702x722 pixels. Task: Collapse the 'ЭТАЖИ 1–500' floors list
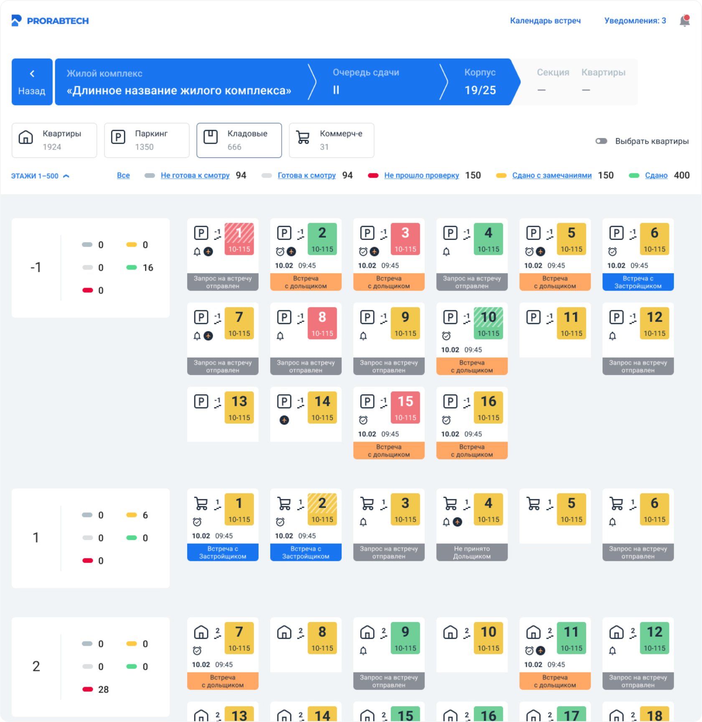click(x=40, y=176)
